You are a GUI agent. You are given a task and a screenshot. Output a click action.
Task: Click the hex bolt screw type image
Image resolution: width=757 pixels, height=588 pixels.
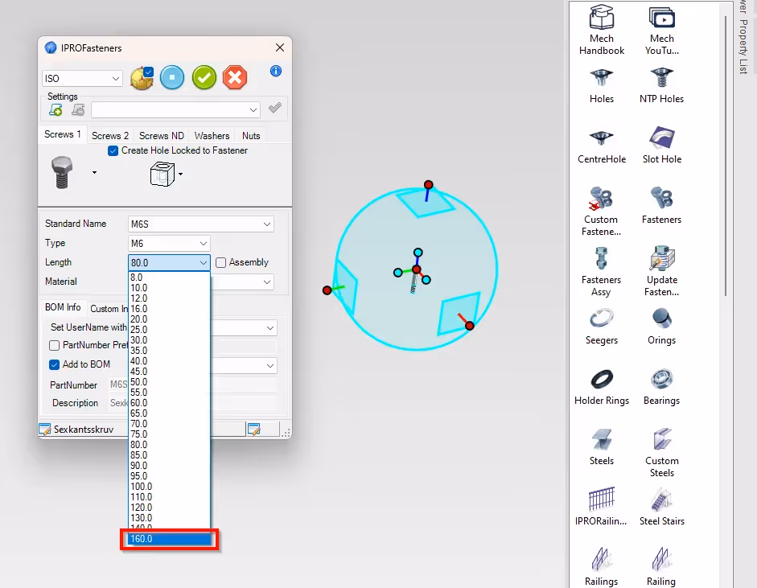pos(62,172)
